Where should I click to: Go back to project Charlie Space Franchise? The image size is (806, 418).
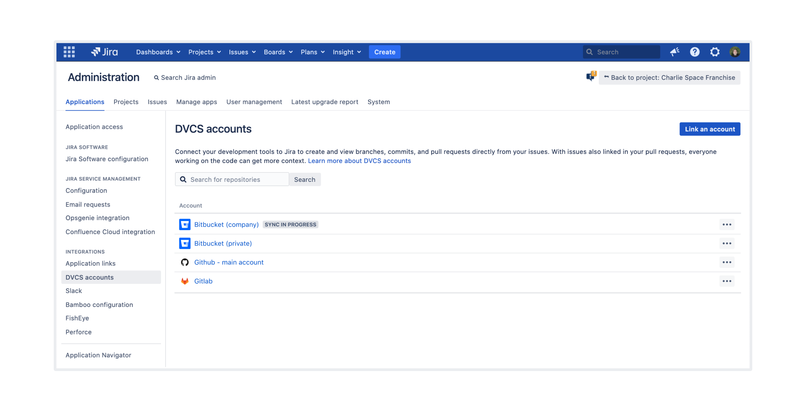[x=669, y=78]
